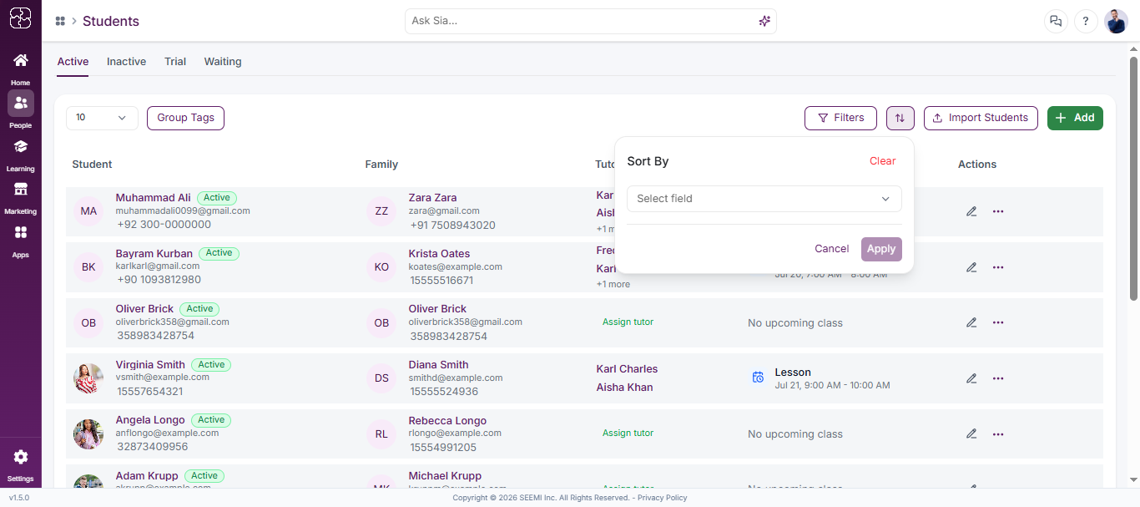Click the MA avatar for Muhammad Ali
1140x507 pixels.
point(88,211)
